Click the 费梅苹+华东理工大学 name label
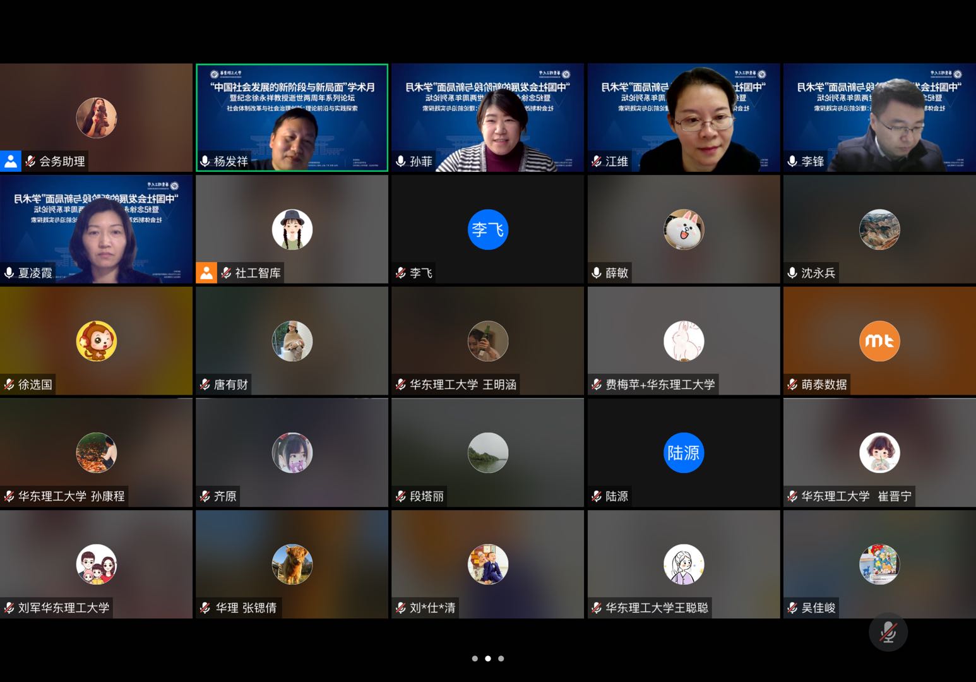The height and width of the screenshot is (682, 976). click(x=660, y=385)
